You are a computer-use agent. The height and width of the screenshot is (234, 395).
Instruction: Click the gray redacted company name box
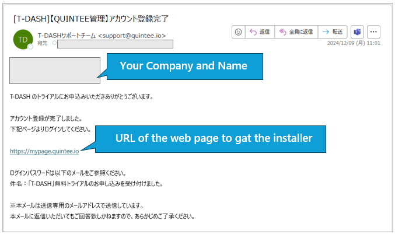coord(55,70)
